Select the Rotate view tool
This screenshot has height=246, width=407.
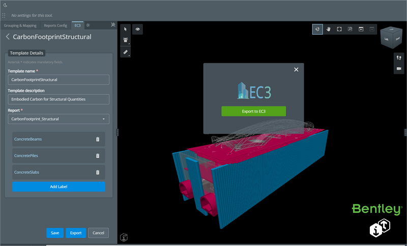(317, 29)
